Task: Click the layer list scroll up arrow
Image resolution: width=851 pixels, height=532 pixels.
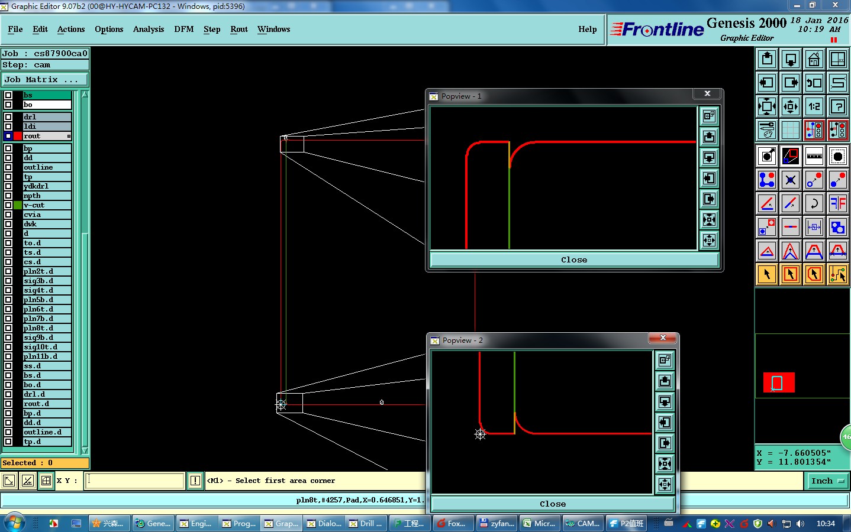Action: (85, 95)
